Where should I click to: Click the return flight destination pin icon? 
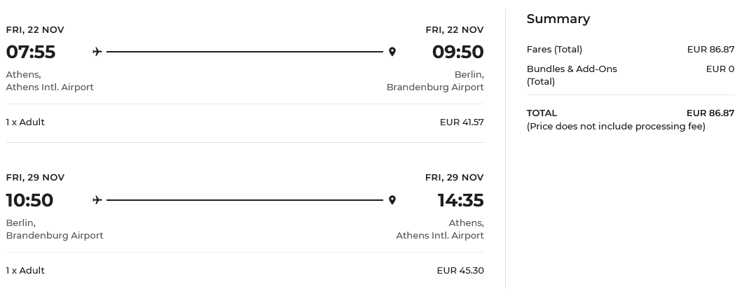pyautogui.click(x=392, y=200)
